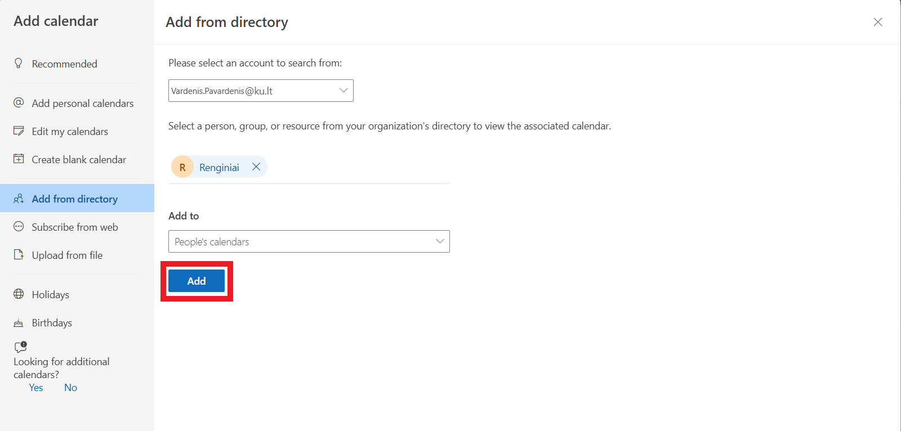Click the blue Add button

(197, 281)
